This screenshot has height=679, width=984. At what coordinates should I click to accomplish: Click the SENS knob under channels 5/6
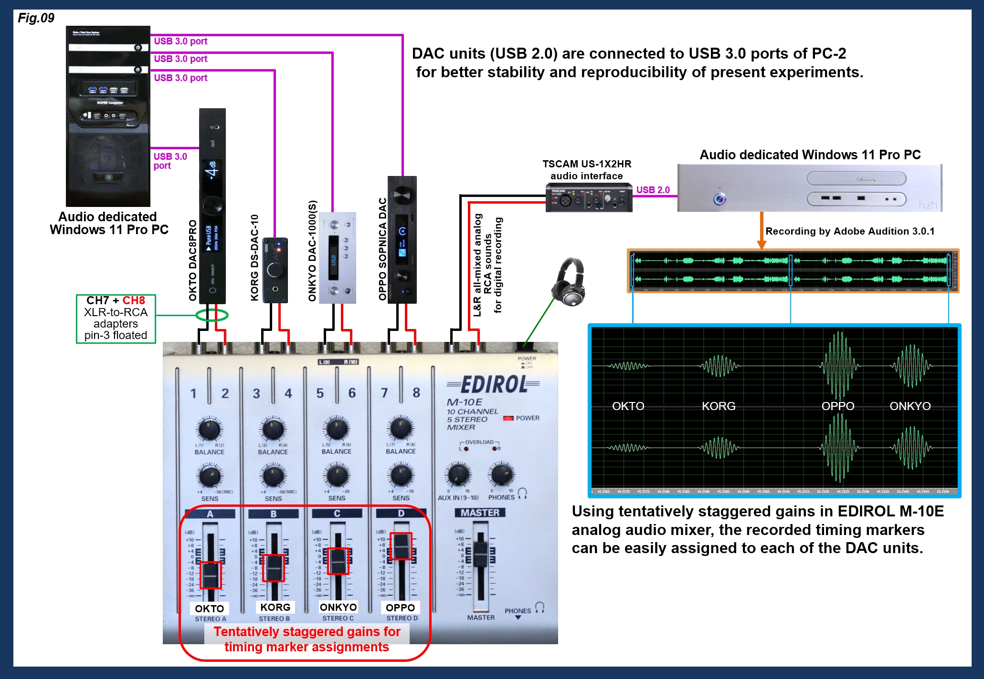tap(337, 475)
